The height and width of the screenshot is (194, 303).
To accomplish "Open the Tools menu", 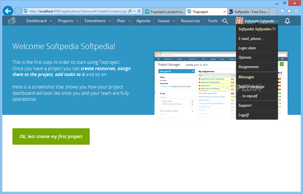I will [213, 21].
